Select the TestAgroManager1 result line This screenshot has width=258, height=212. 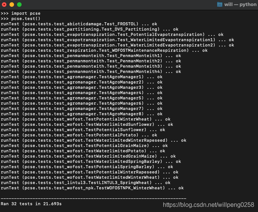point(81,77)
